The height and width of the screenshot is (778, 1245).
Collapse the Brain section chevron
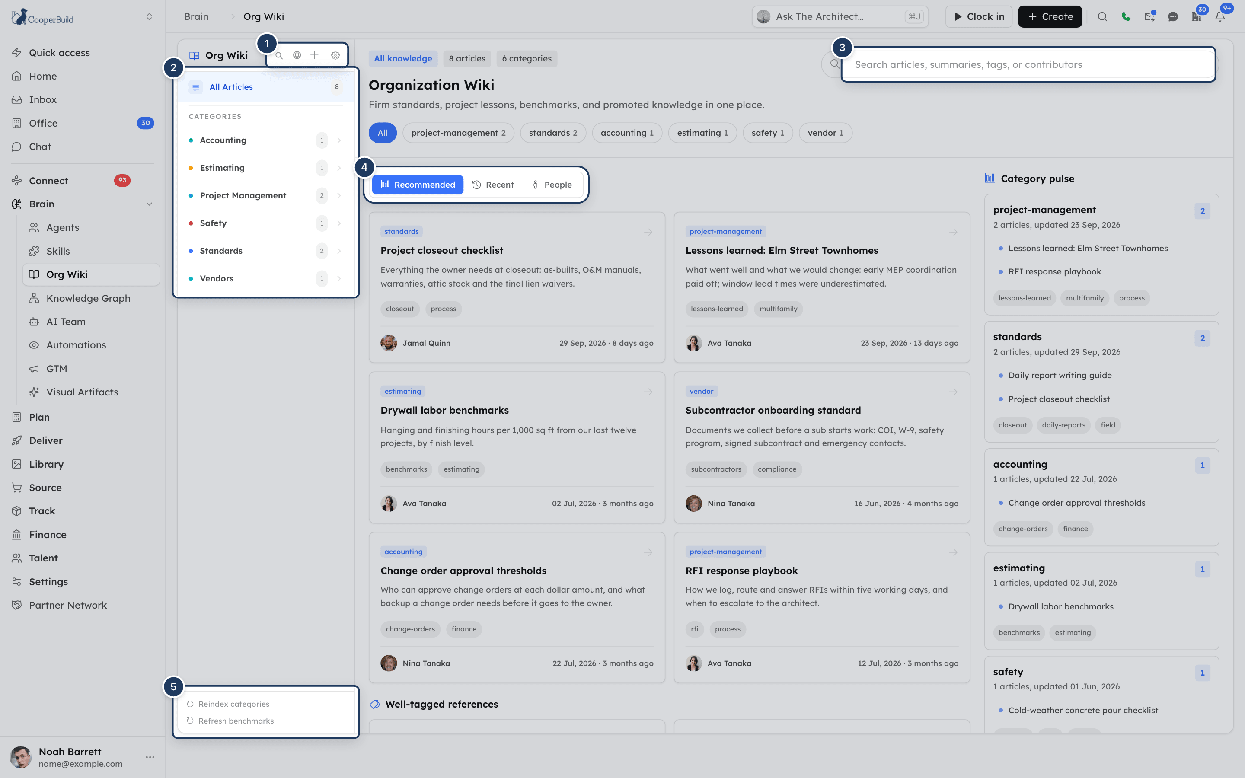pyautogui.click(x=149, y=204)
